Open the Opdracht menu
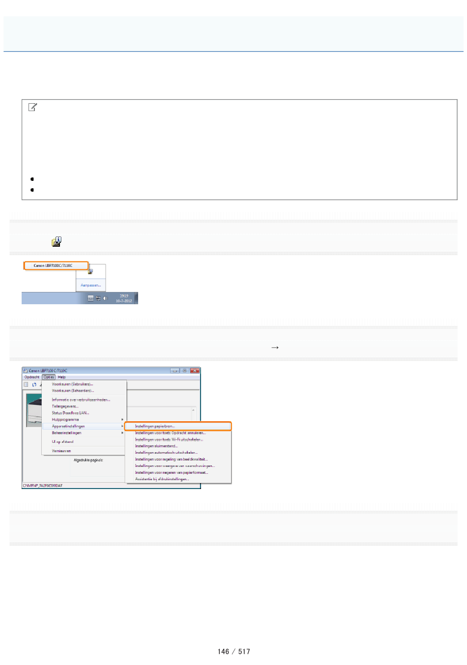The height and width of the screenshot is (665, 467). (x=32, y=377)
